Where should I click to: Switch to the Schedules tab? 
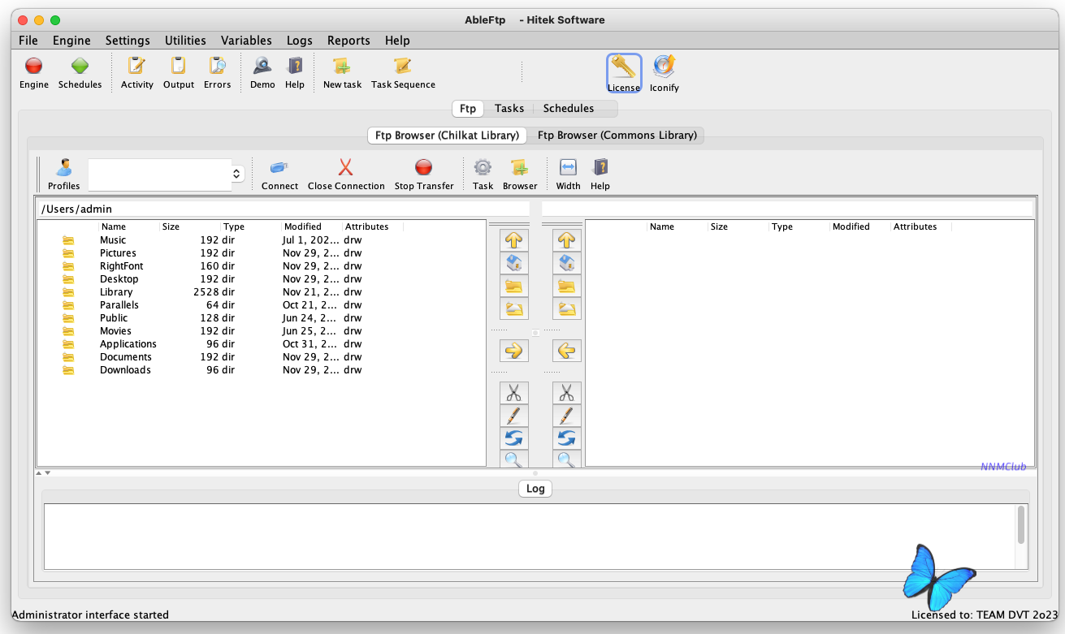[x=569, y=108]
